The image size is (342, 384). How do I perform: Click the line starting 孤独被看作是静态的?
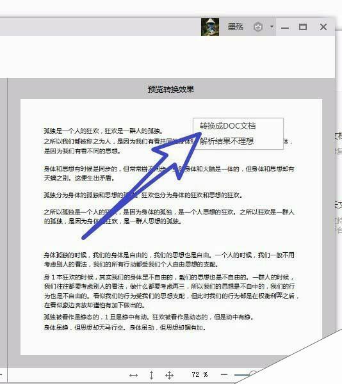pyautogui.click(x=149, y=317)
